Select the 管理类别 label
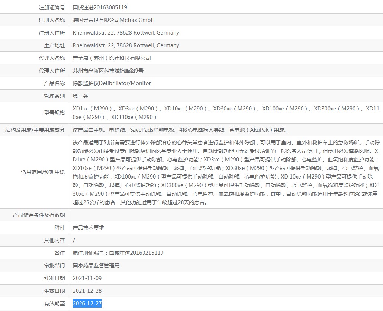383x311 pixels. 54,96
